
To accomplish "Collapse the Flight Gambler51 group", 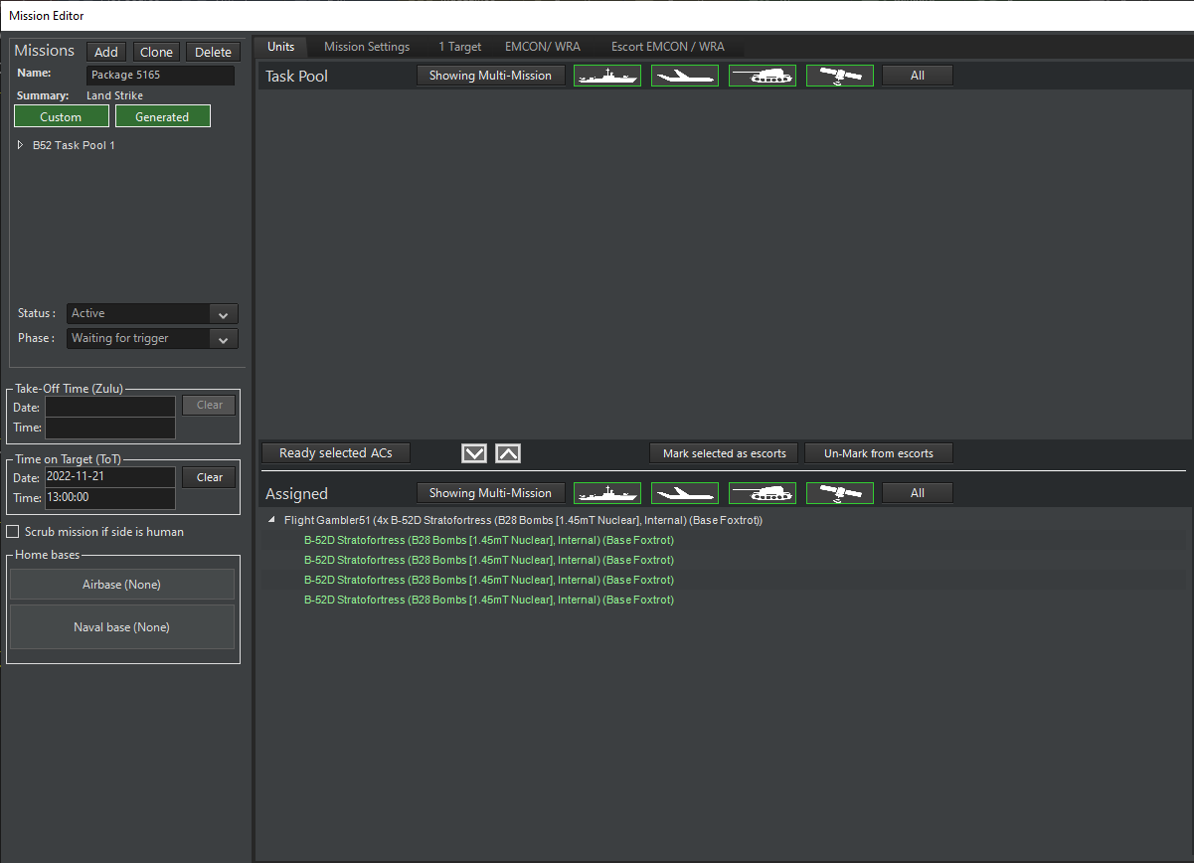I will tap(272, 520).
